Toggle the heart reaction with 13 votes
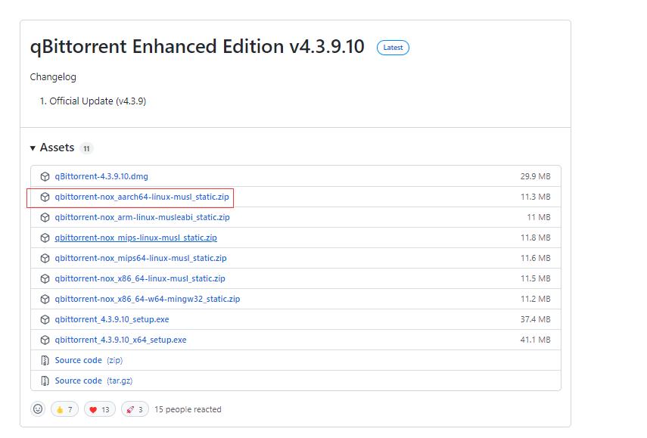The height and width of the screenshot is (438, 647). 98,409
